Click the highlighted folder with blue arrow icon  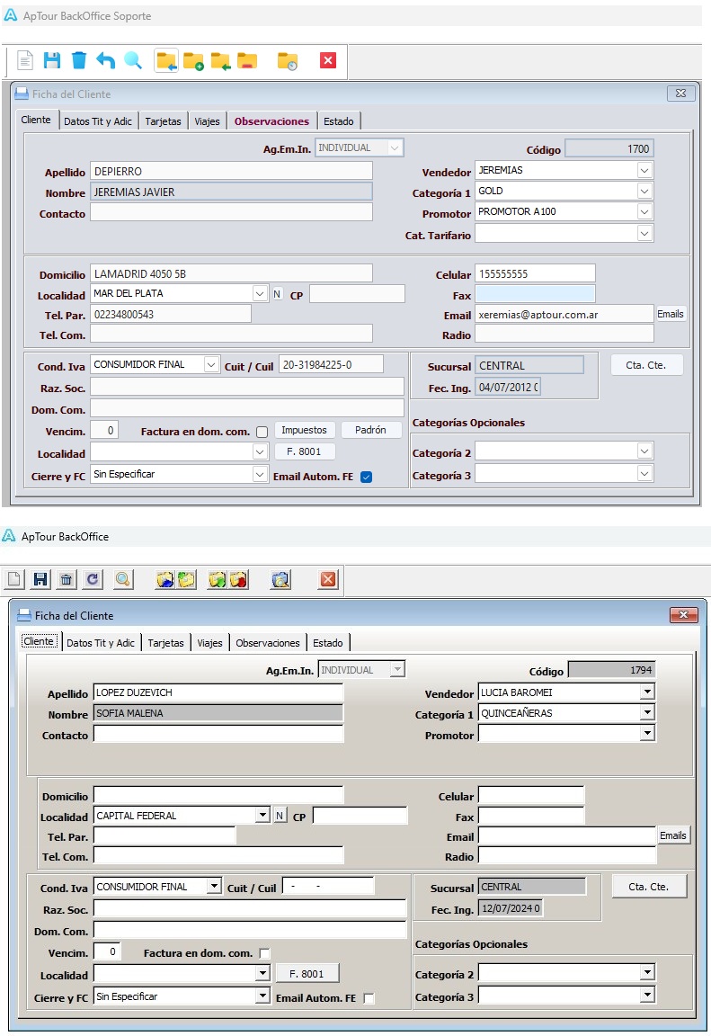click(166, 61)
